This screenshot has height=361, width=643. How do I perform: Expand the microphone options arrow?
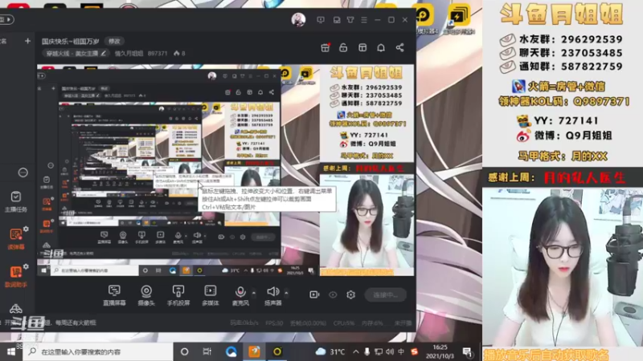(x=253, y=293)
